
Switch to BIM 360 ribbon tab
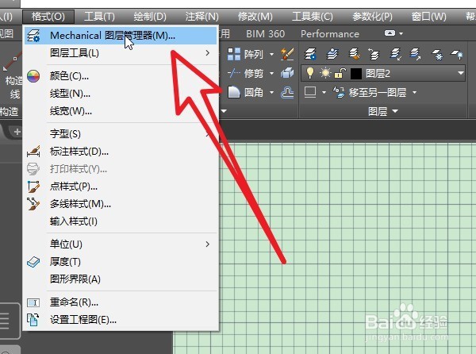click(265, 33)
